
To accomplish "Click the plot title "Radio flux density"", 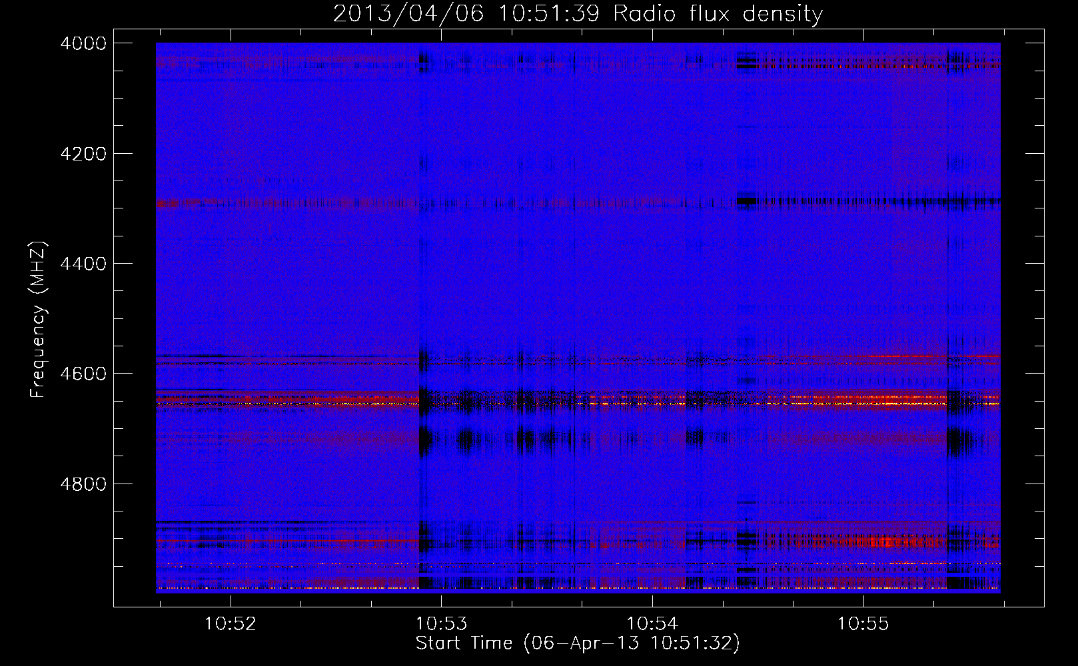I will pos(718,13).
